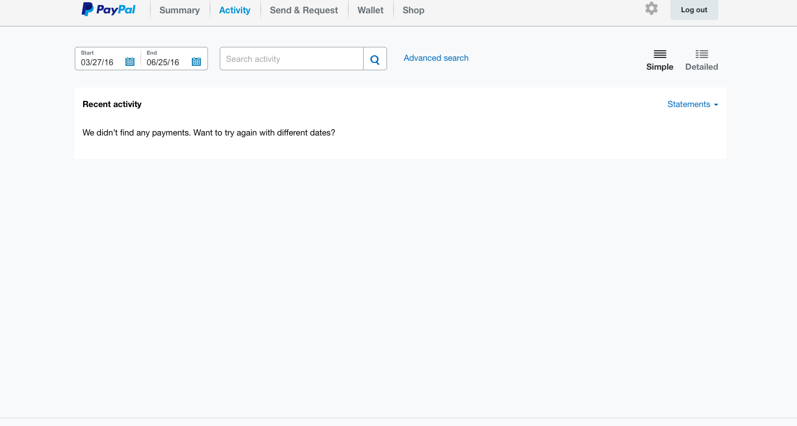The image size is (797, 426).
Task: Open the settings gear icon
Action: pyautogui.click(x=651, y=8)
